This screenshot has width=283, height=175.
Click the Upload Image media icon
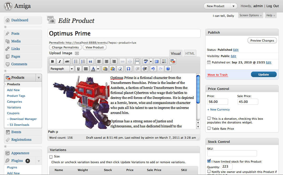[77, 53]
